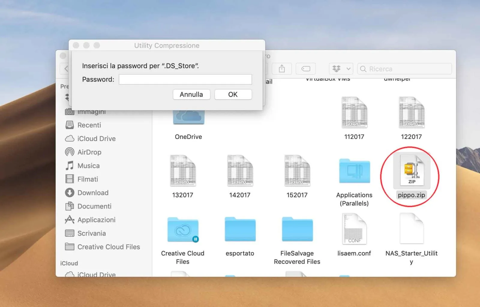Click the Share icon in the toolbar
The image size is (480, 307).
coord(282,69)
